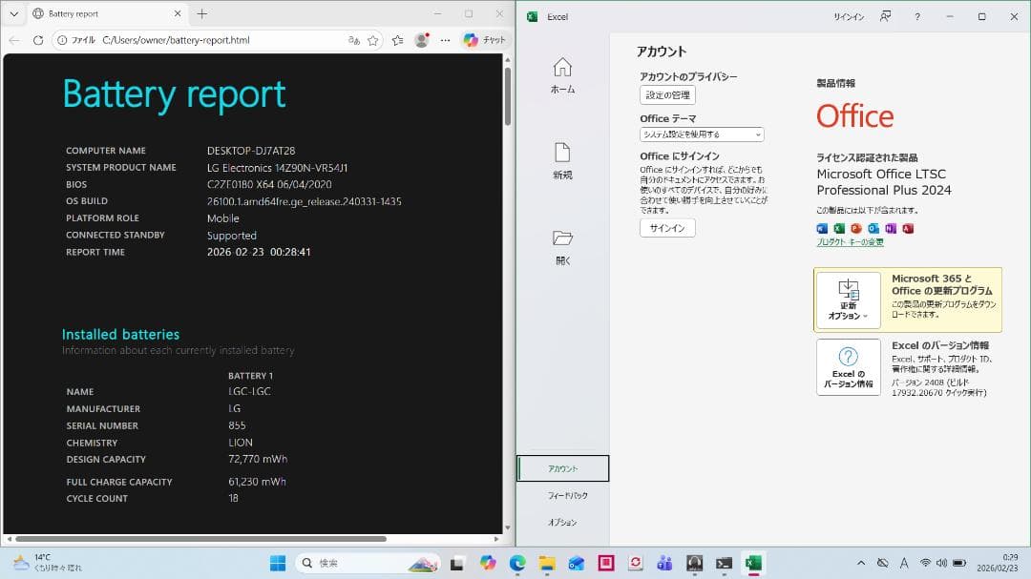The image size is (1031, 579).
Task: Open the New (新規) document icon in Excel
Action: coord(562,161)
